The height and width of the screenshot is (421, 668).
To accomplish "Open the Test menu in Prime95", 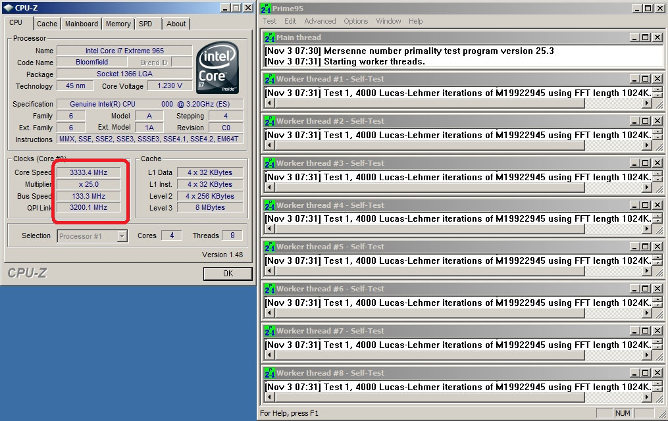I will [269, 21].
